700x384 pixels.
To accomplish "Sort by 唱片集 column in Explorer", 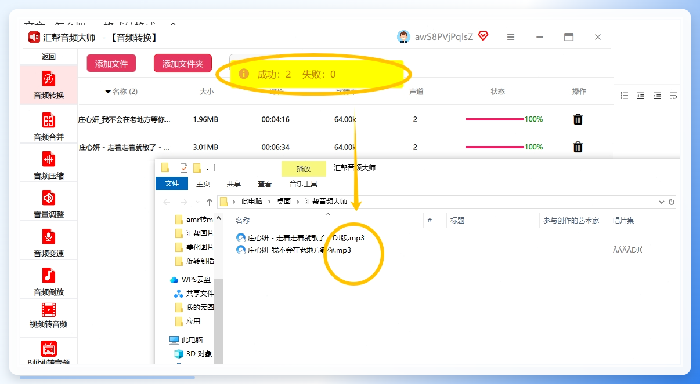I will pos(624,221).
